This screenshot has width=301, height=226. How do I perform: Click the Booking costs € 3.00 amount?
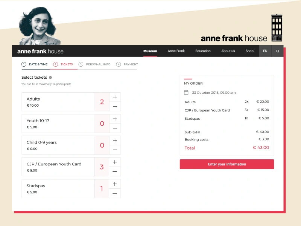264,139
